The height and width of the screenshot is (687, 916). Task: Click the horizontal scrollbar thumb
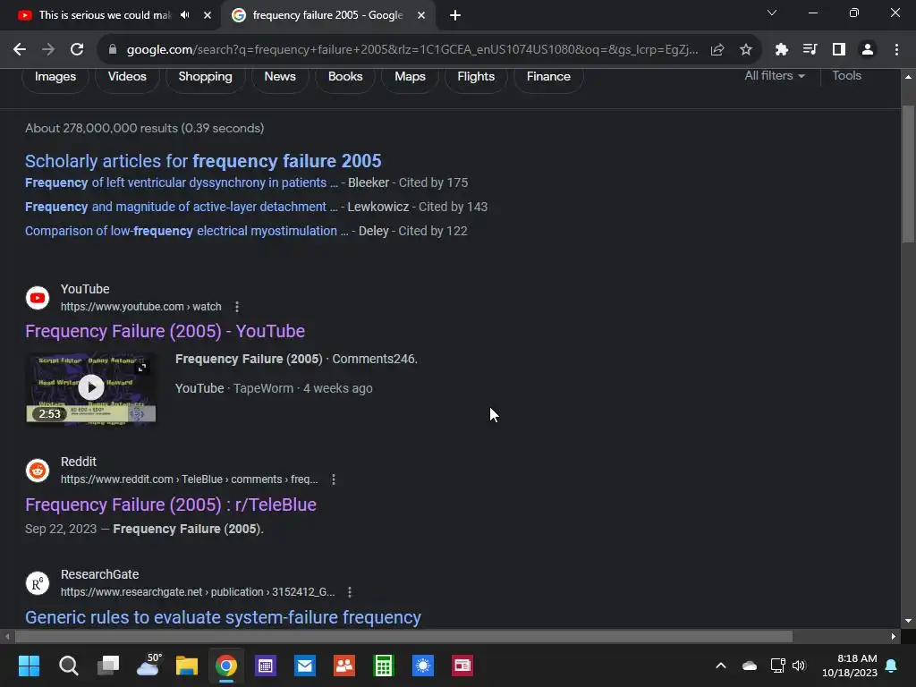click(x=403, y=637)
